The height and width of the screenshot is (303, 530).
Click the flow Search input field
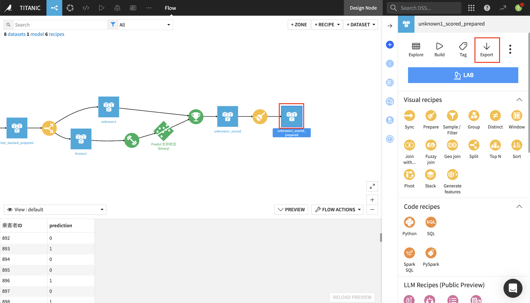click(x=60, y=25)
